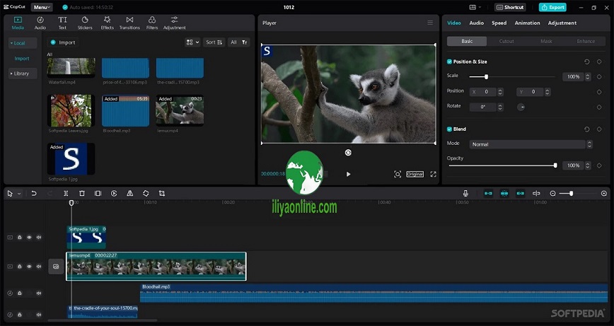The height and width of the screenshot is (326, 614).
Task: Hide the Softpedia 1.jpg track with eye icon
Action: pos(29,238)
